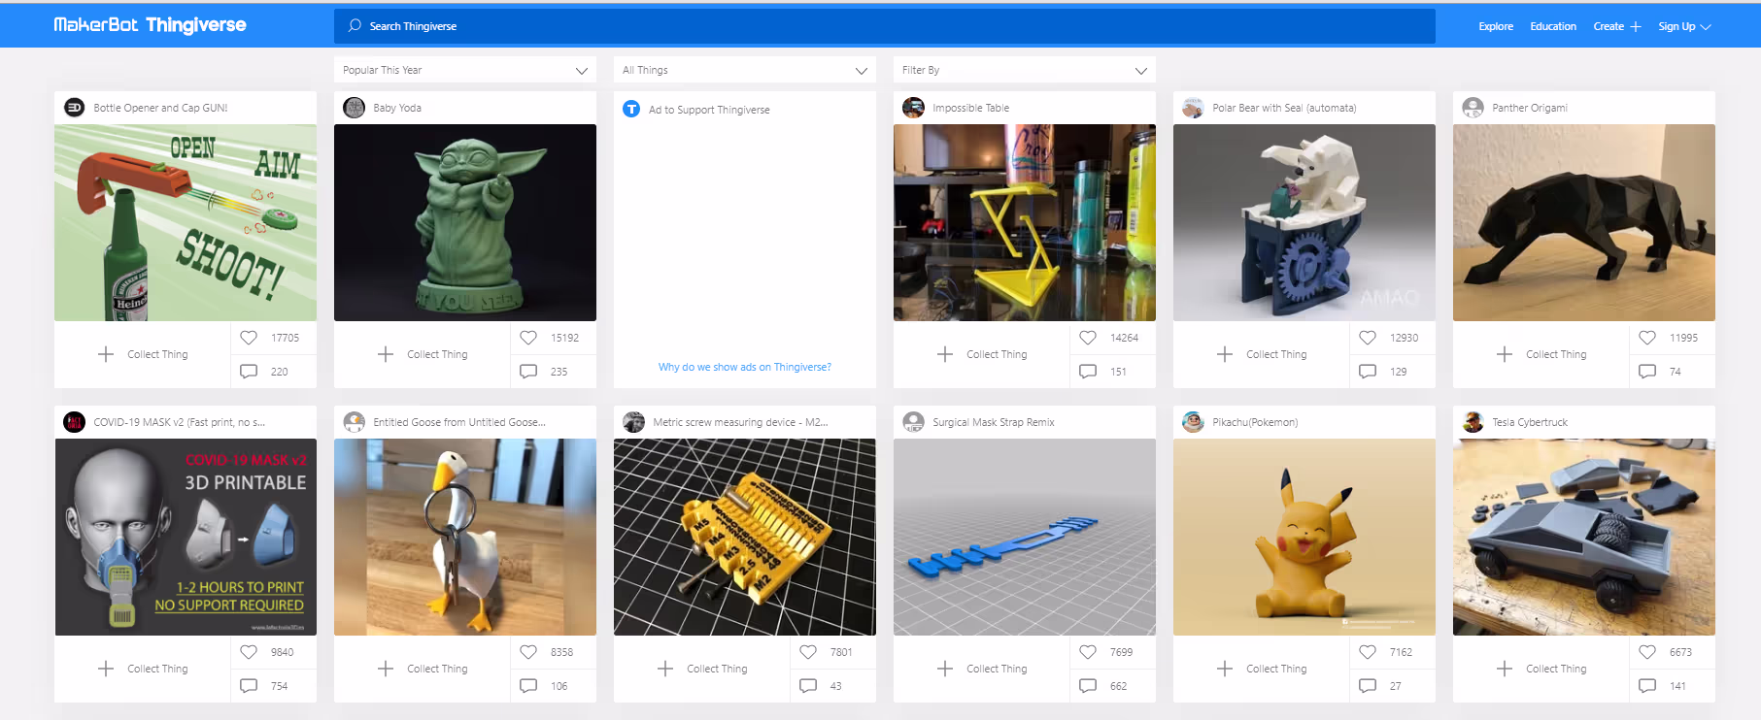Collect the Surgical Mask Strap Remix thing
Viewport: 1761px width, 720px height.
pos(982,669)
